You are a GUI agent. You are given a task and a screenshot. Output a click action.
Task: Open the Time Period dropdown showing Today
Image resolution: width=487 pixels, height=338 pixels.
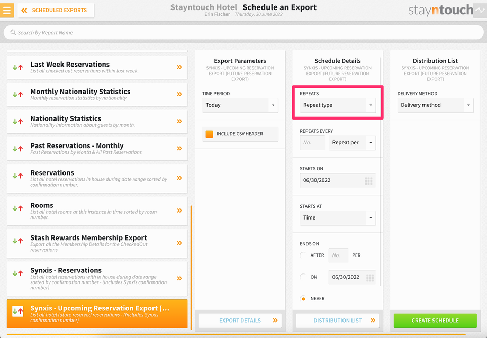click(240, 105)
